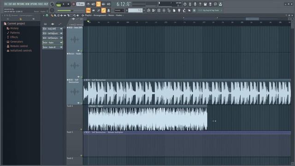Open the FILE menu
The height and width of the screenshot is (166, 295).
pos(6,4)
